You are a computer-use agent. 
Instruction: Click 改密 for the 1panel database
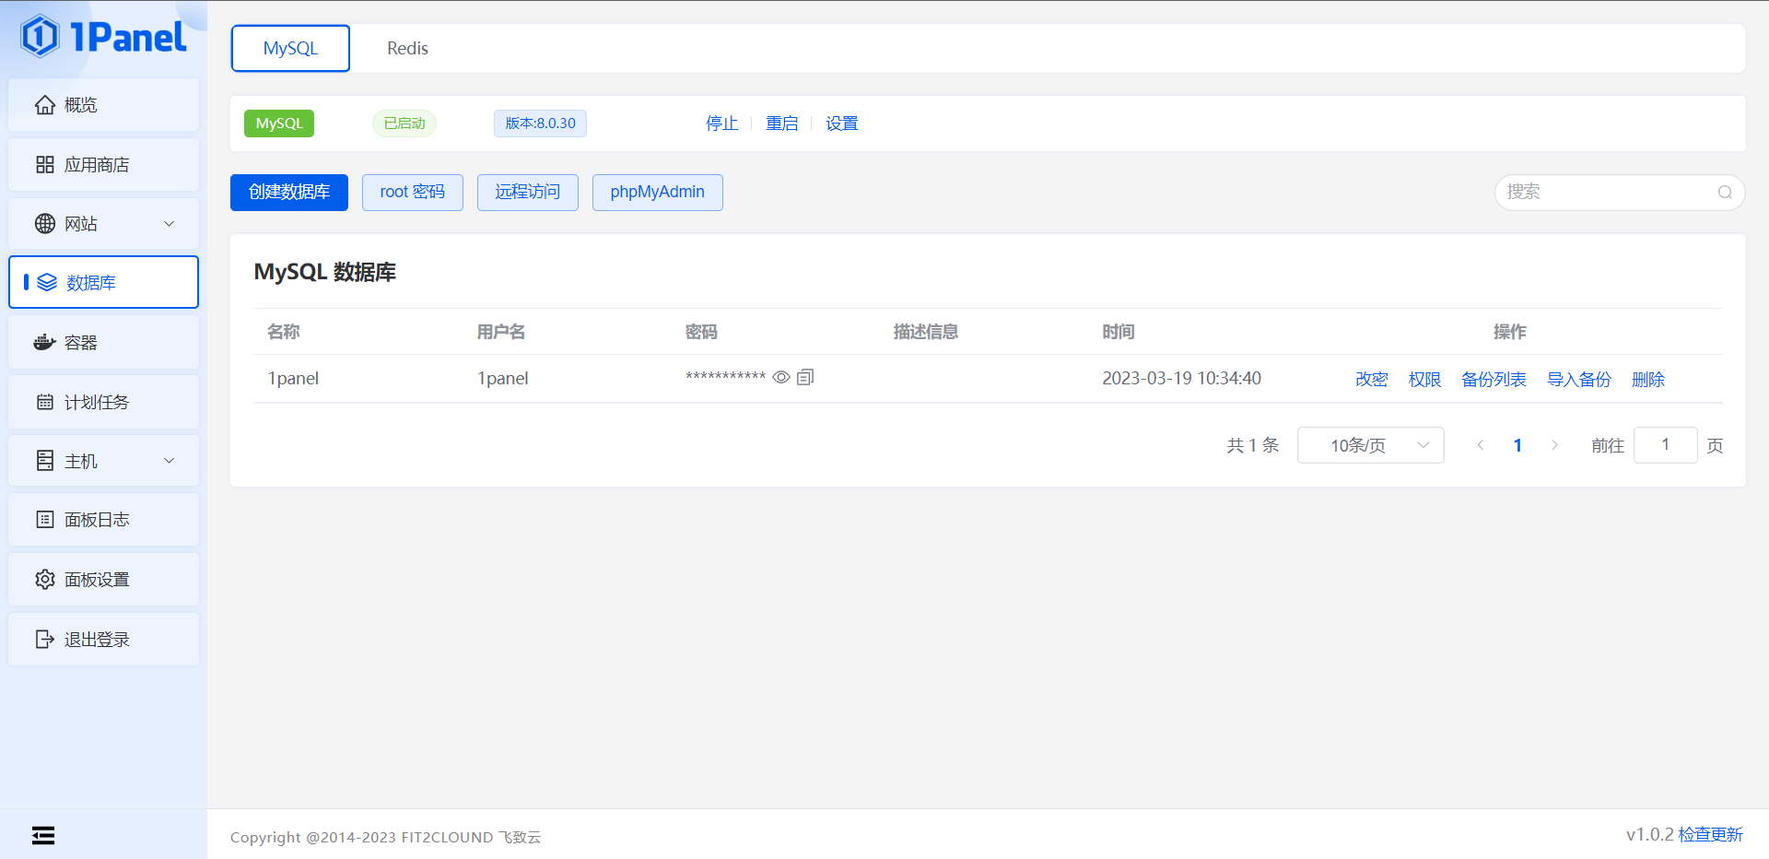click(1372, 380)
